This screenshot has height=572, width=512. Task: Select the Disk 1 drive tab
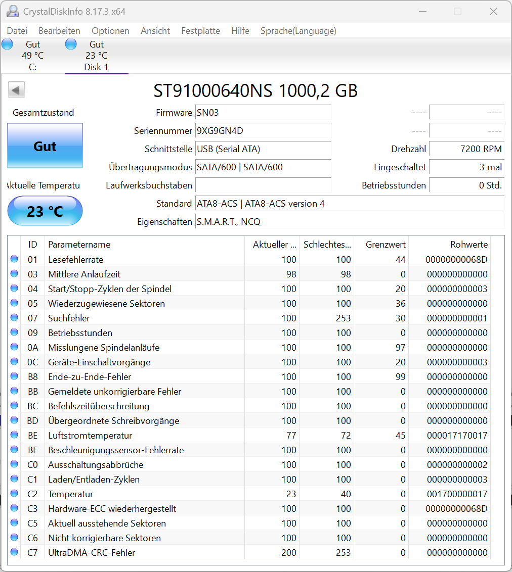pos(97,56)
